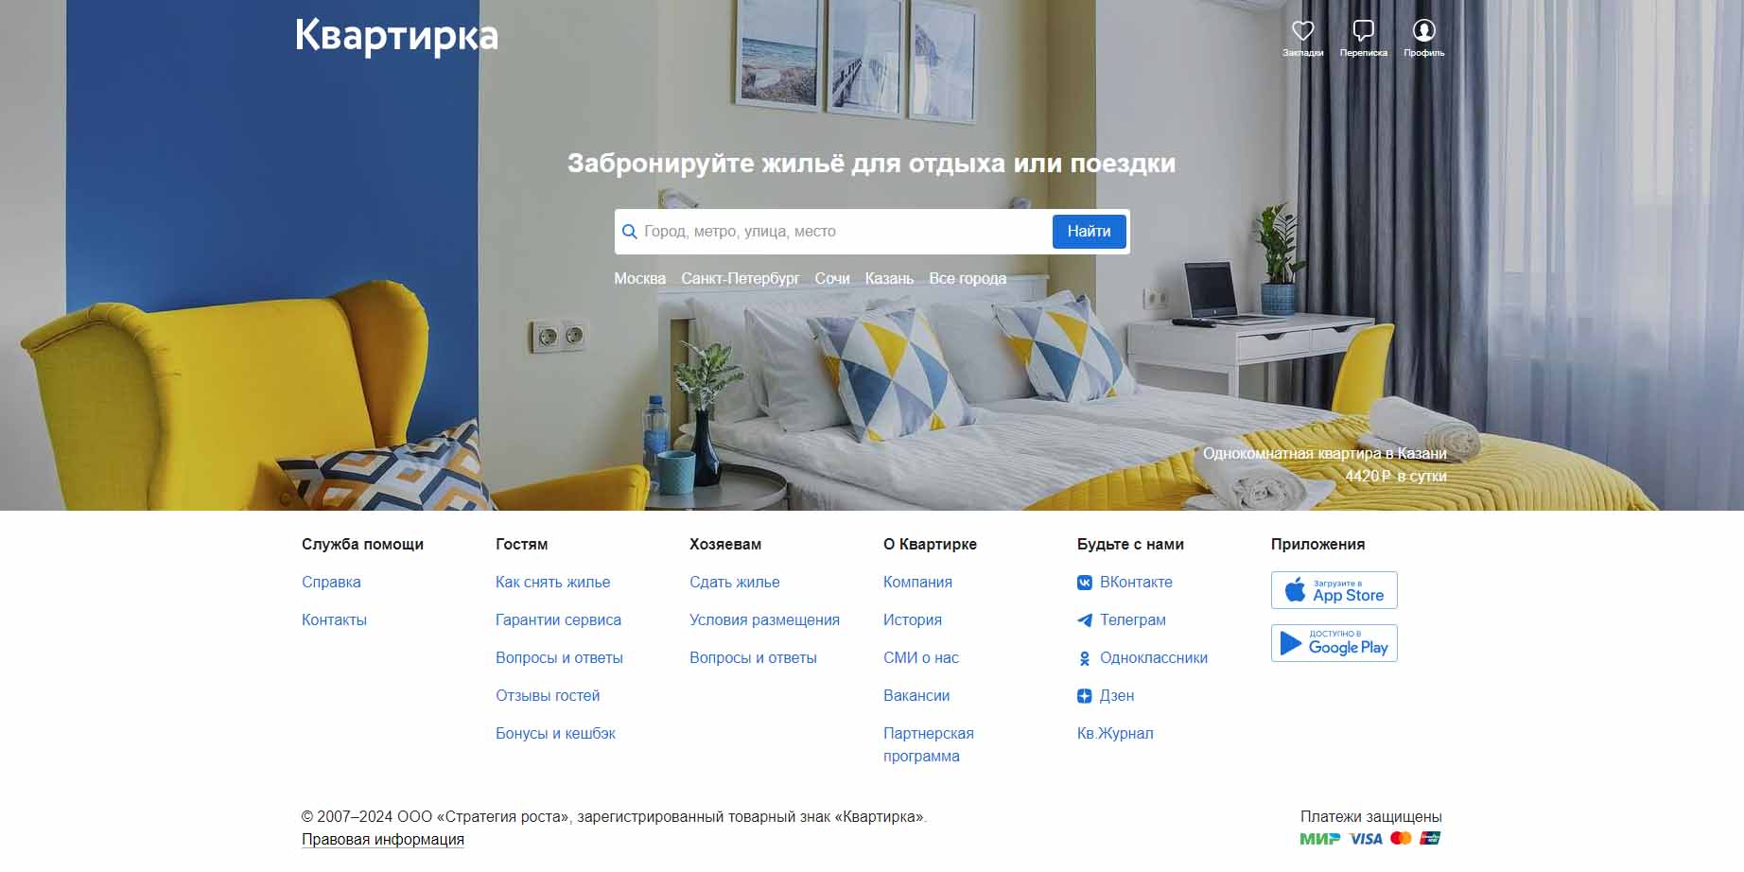Click the Телеграм paper plane icon
The height and width of the screenshot is (872, 1744).
click(x=1085, y=620)
